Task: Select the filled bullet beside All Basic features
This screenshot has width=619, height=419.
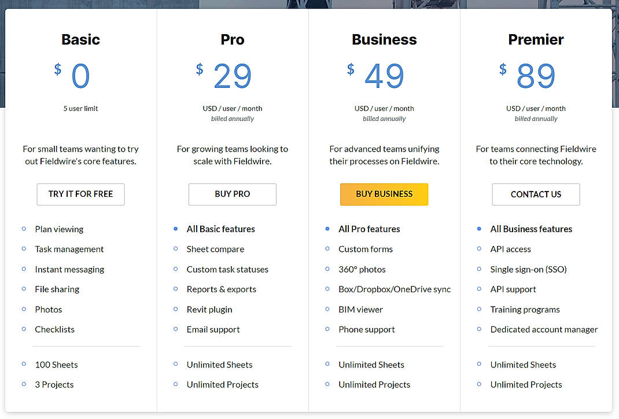Action: pyautogui.click(x=175, y=229)
